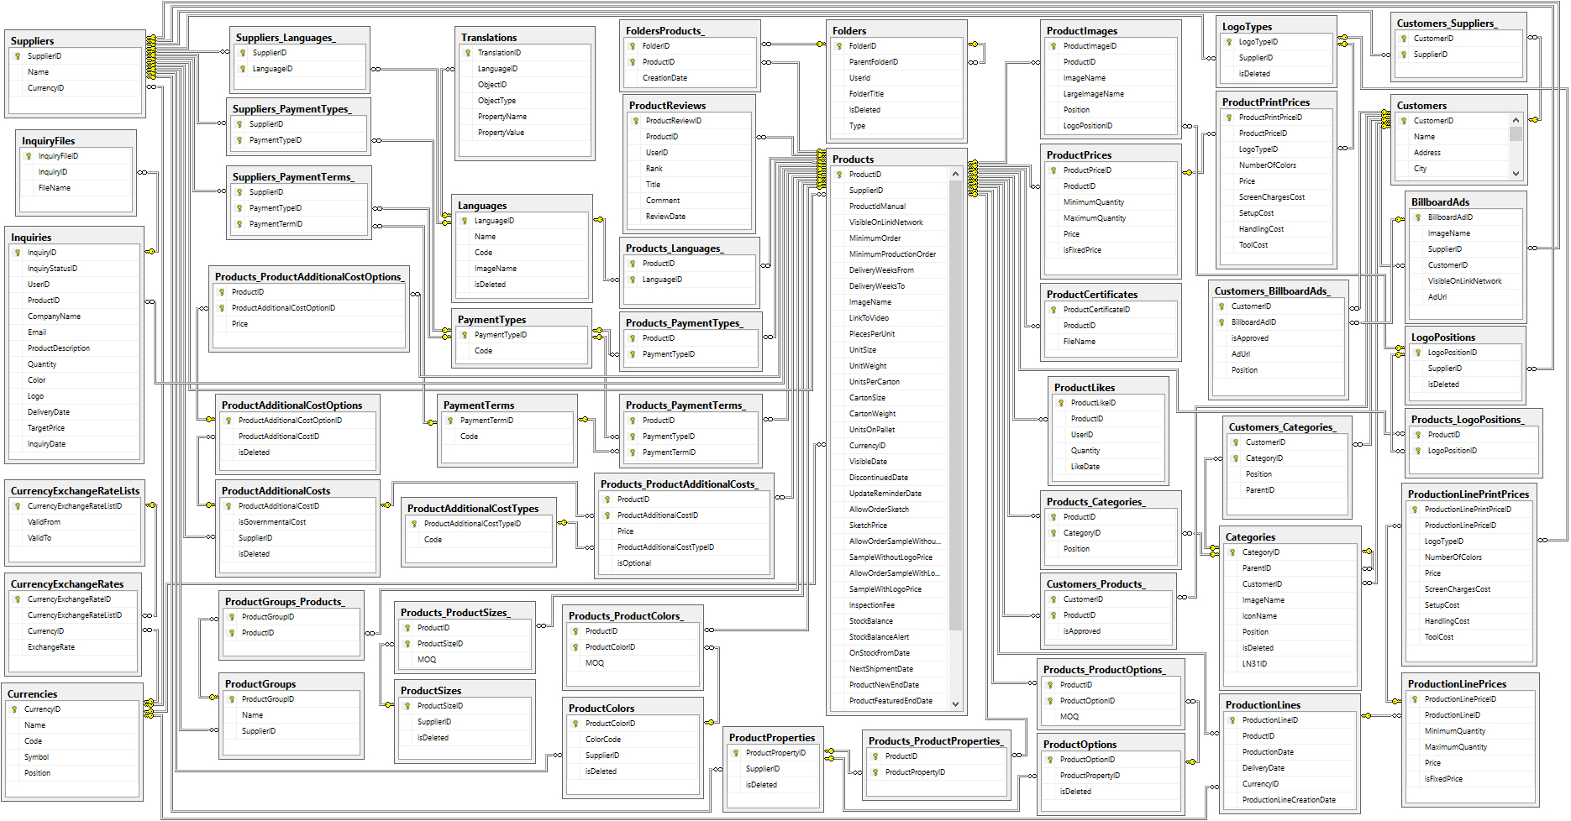Select the ScreenChargesCost column in ProductPrintPrices

tap(1276, 197)
